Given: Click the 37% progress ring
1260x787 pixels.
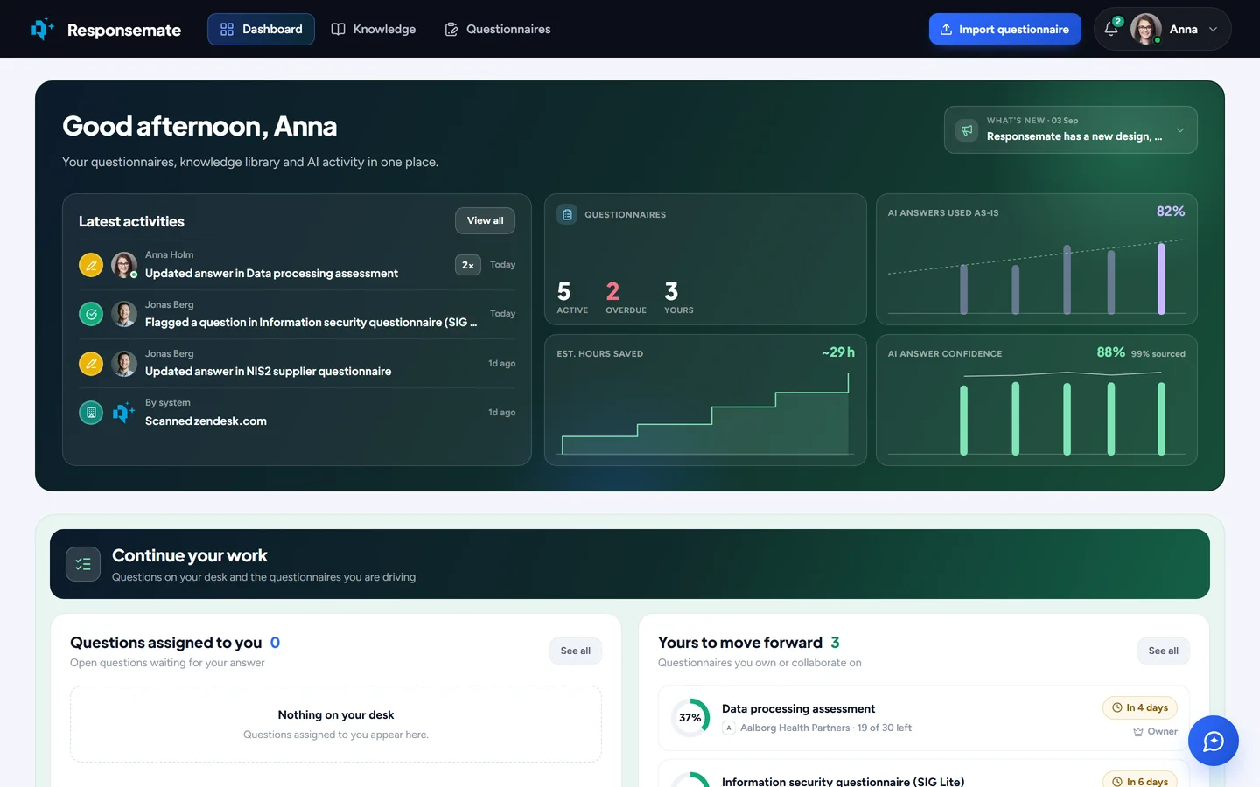Looking at the screenshot, I should pos(690,718).
